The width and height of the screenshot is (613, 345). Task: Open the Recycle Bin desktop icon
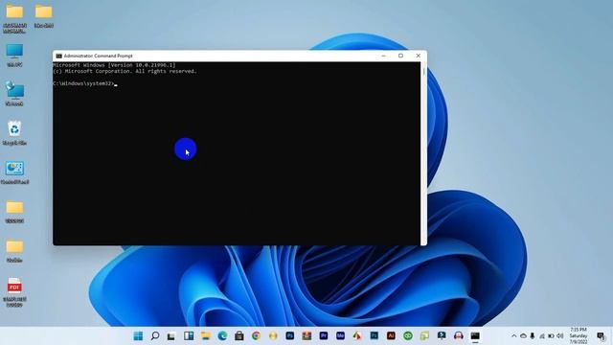pos(14,133)
